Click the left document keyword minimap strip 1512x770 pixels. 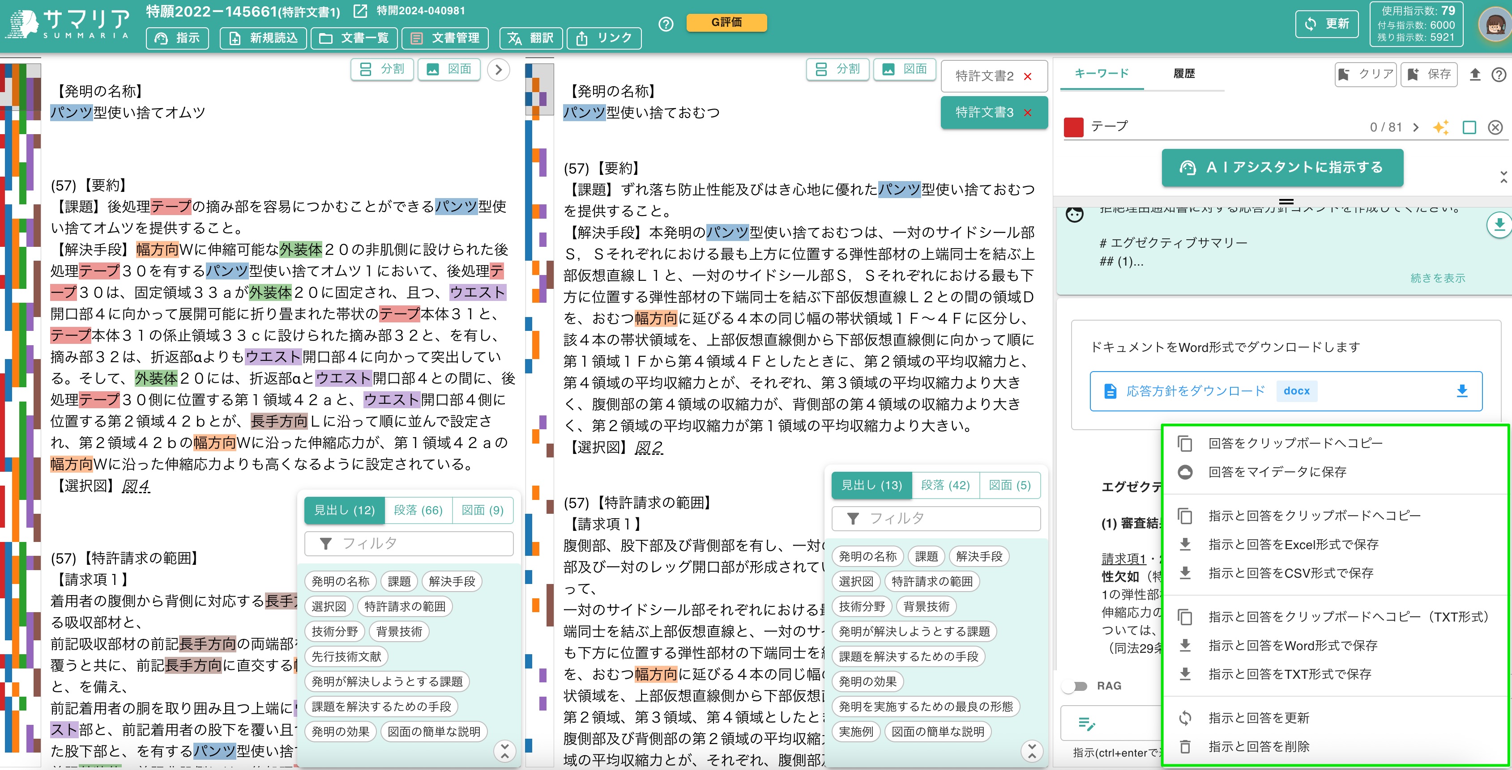[21, 407]
